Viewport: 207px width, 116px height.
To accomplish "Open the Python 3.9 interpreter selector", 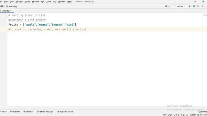I will point(198,115).
